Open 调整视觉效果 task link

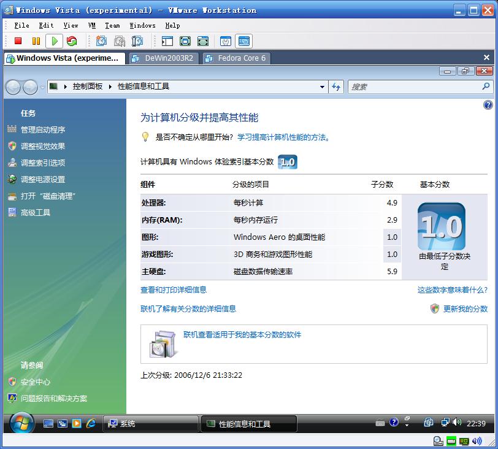coord(43,146)
